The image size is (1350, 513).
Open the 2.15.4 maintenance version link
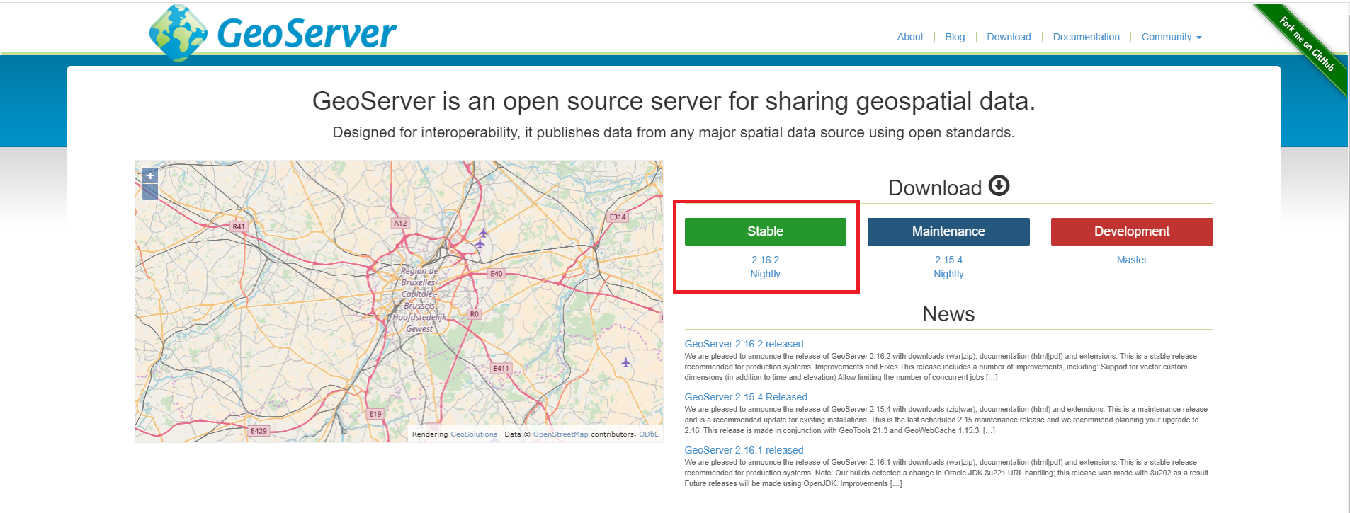pyautogui.click(x=948, y=260)
